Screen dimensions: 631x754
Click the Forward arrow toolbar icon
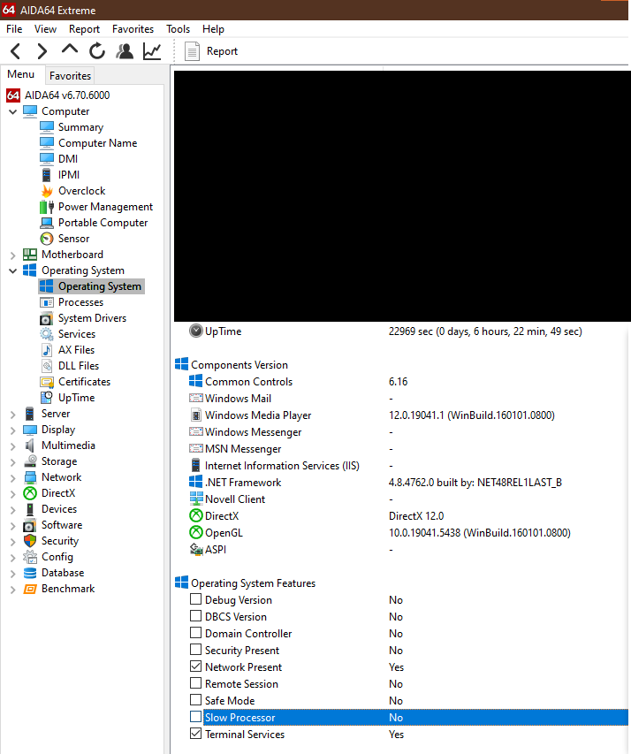[x=42, y=51]
